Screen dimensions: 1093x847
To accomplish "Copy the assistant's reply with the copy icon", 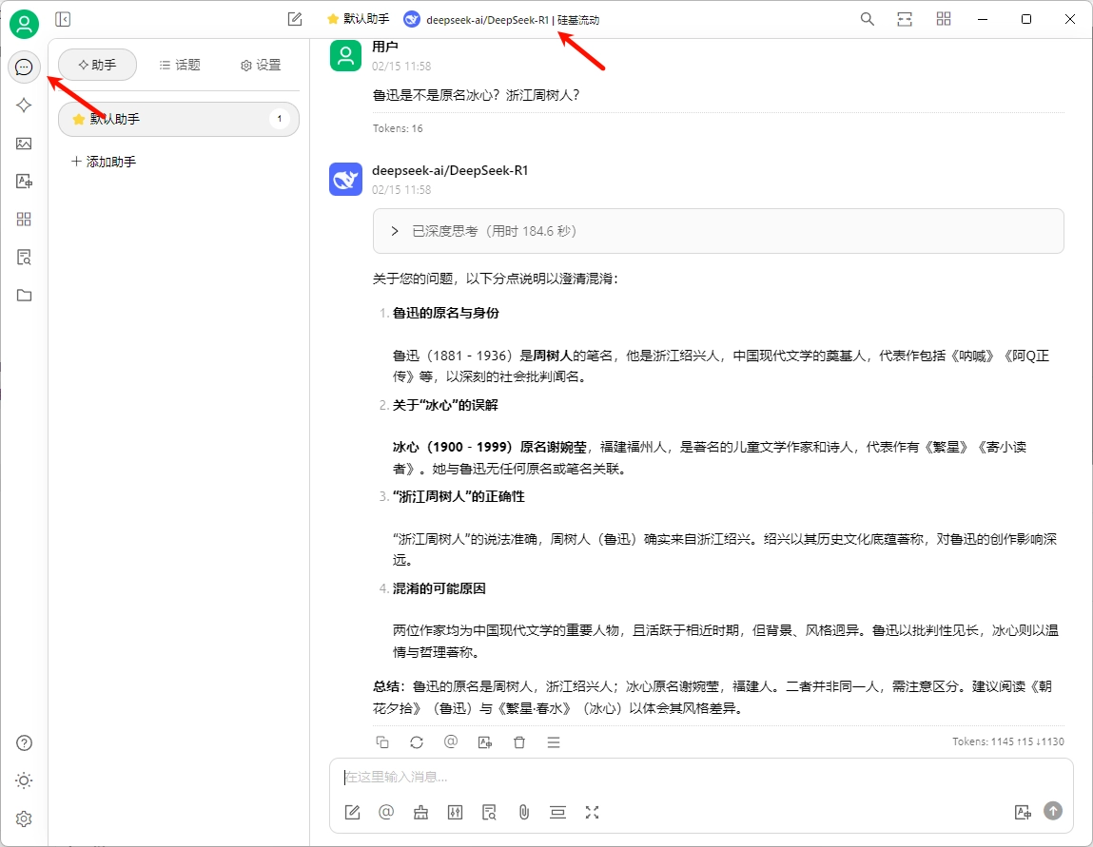I will click(382, 741).
